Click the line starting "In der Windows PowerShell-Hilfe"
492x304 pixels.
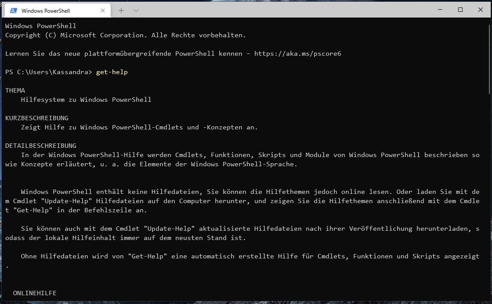tap(250, 155)
